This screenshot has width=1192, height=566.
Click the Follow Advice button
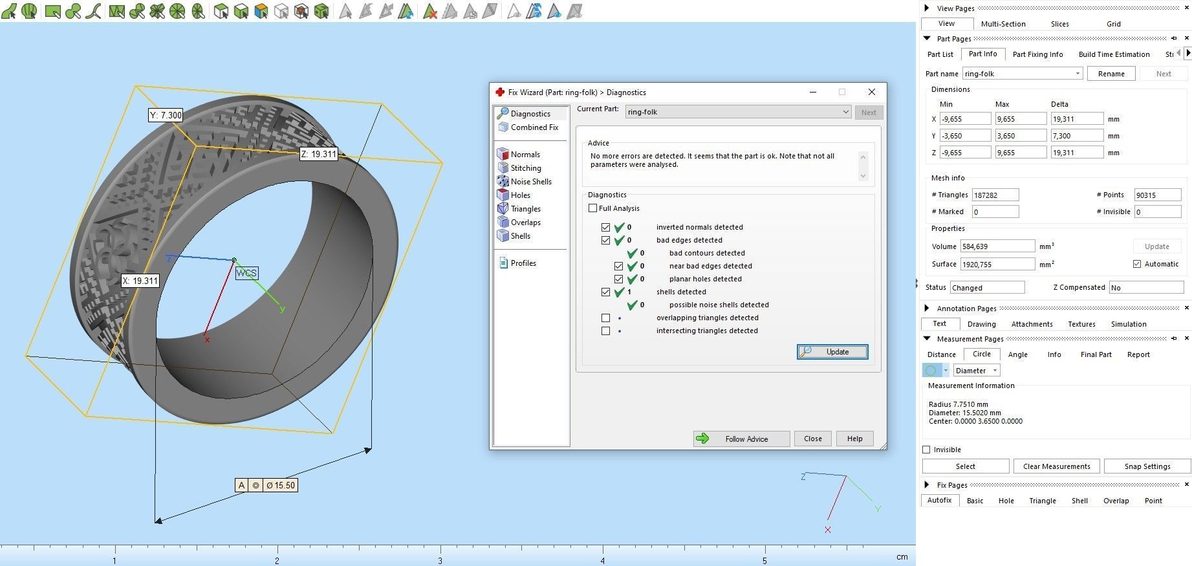pyautogui.click(x=741, y=439)
